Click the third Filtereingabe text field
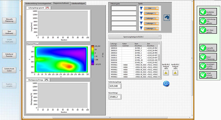221x120 pixels. coord(124,18)
